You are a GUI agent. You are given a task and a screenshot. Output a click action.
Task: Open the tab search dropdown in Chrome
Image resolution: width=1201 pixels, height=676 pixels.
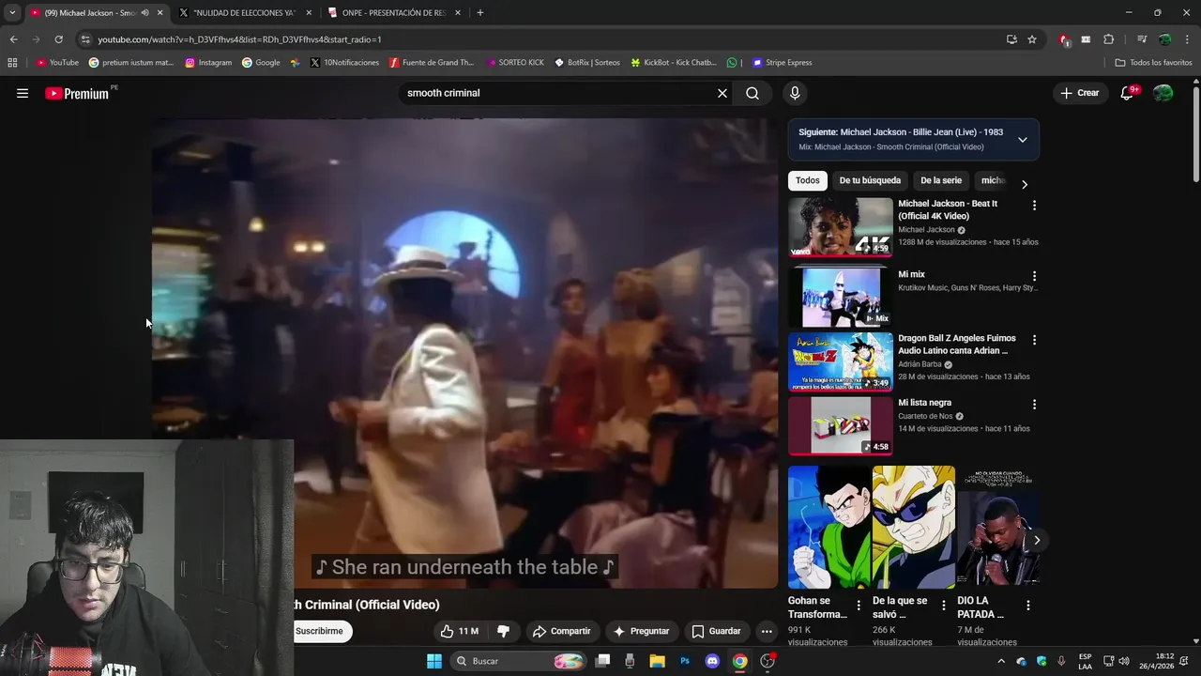click(x=12, y=12)
